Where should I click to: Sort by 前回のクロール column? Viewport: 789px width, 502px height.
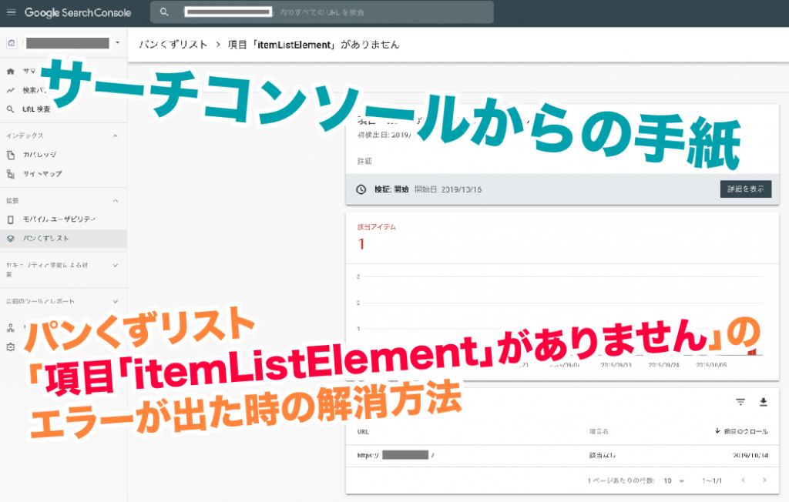(x=741, y=432)
